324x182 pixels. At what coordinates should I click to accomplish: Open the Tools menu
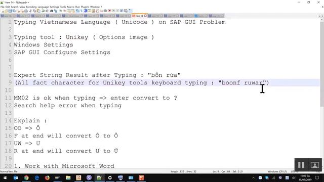click(x=63, y=7)
